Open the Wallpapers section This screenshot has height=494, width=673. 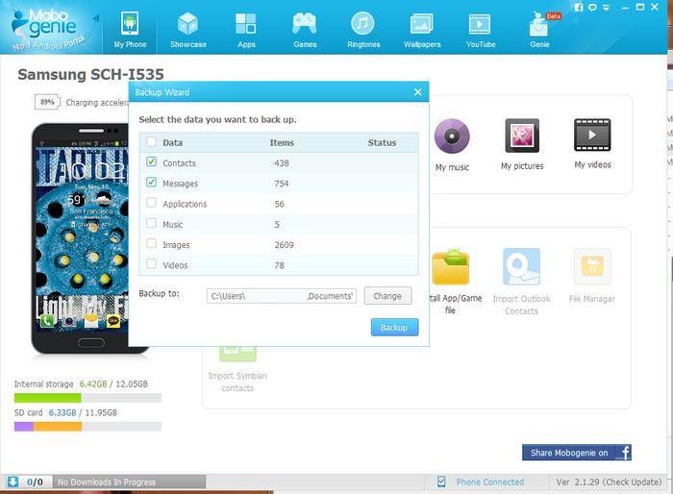tap(422, 30)
